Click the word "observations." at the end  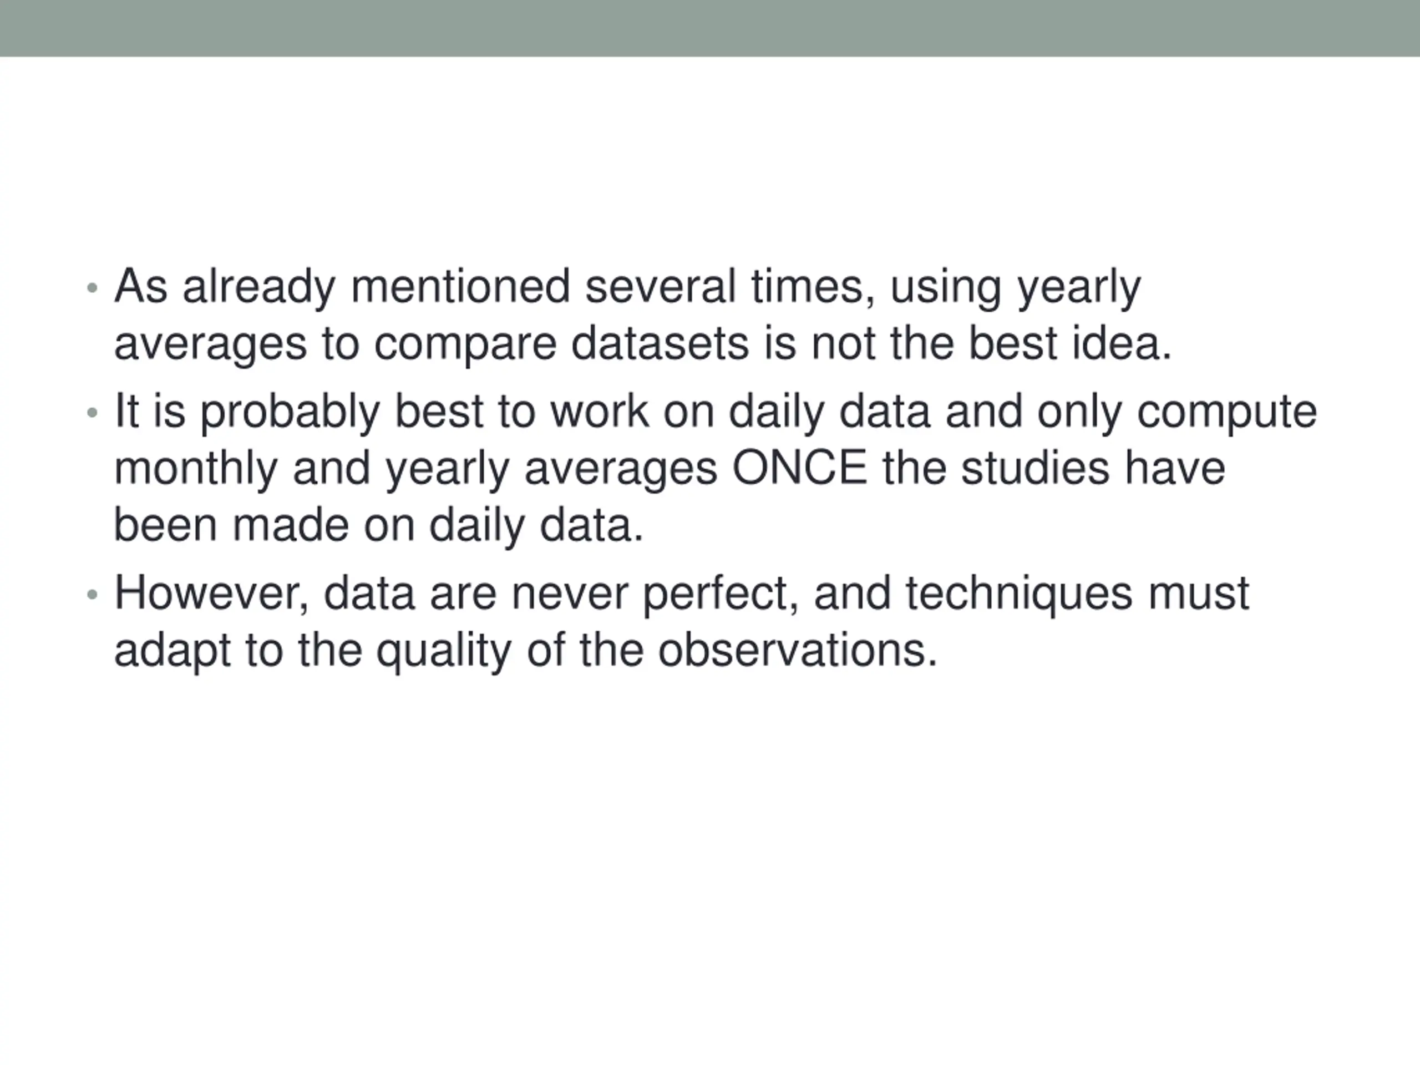pyautogui.click(x=798, y=650)
